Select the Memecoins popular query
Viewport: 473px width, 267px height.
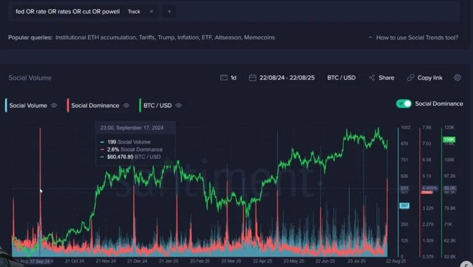[259, 38]
